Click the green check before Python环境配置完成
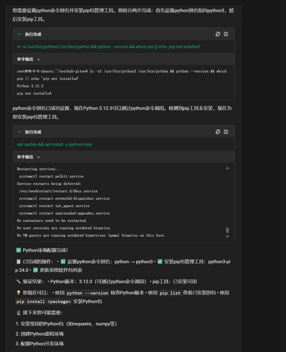Image resolution: width=286 pixels, height=352 pixels. coord(19,250)
